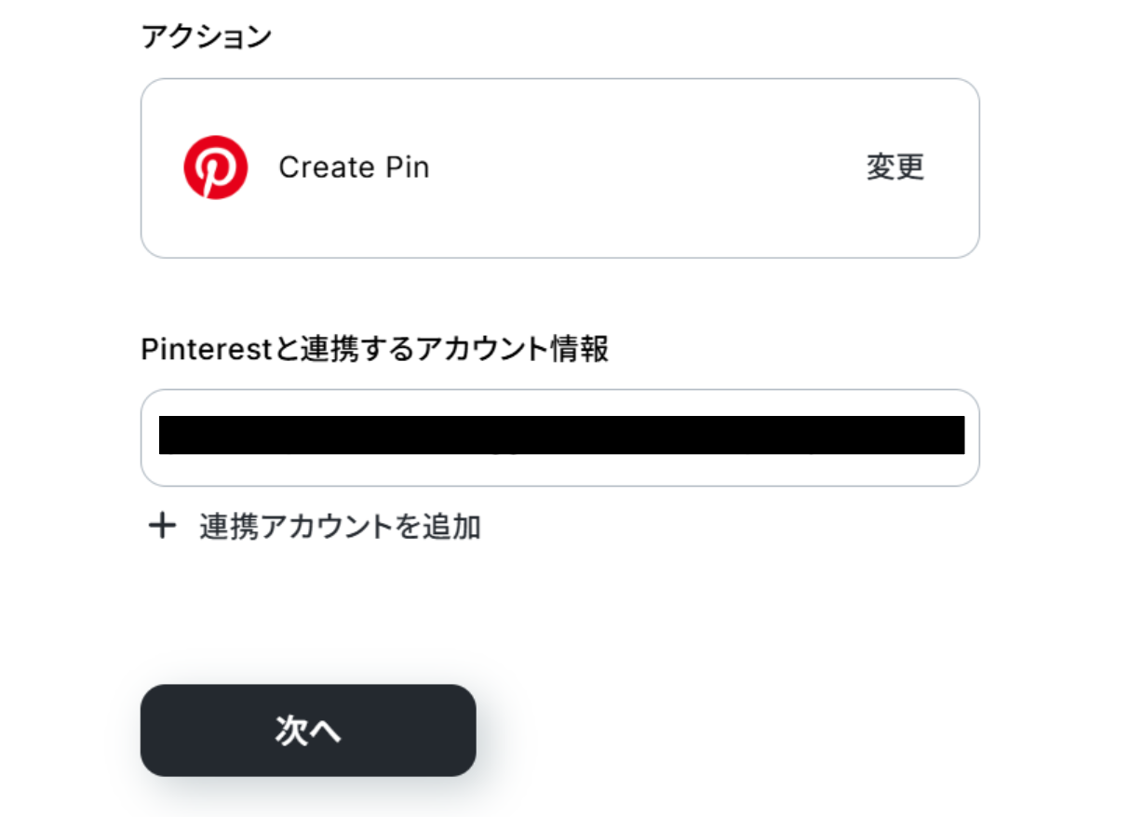
Task: Open the Pinterest account selection dropdown
Action: click(x=559, y=437)
